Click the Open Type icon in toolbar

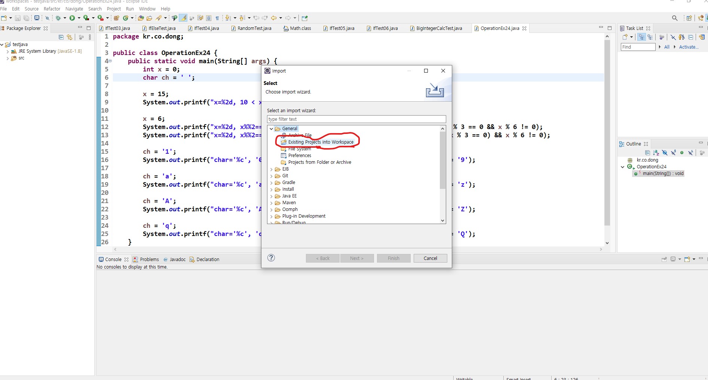pyautogui.click(x=141, y=18)
